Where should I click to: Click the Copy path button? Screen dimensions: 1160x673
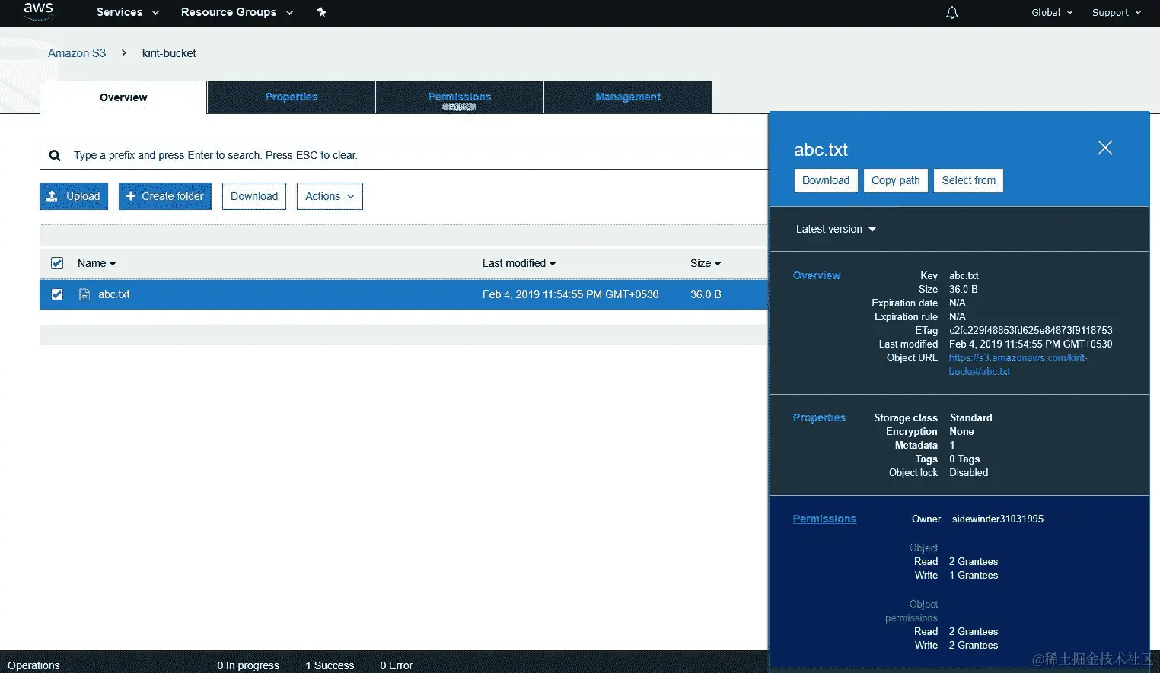coord(896,180)
